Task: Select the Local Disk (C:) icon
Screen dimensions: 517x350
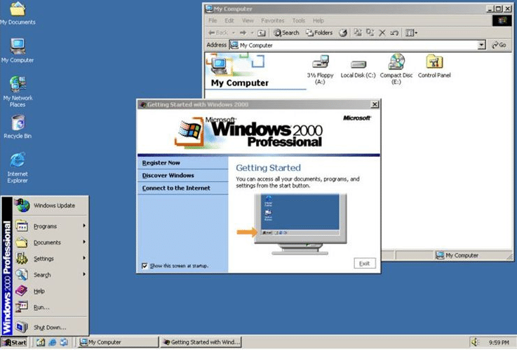Action: tap(358, 69)
